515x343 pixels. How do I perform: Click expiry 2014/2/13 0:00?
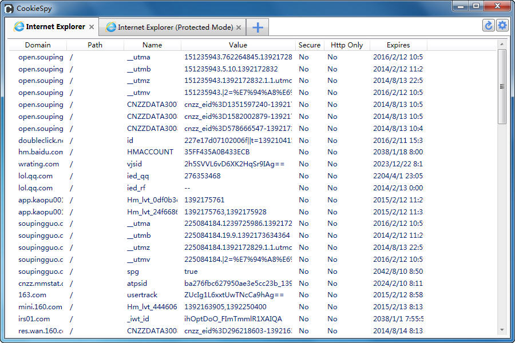(x=398, y=188)
